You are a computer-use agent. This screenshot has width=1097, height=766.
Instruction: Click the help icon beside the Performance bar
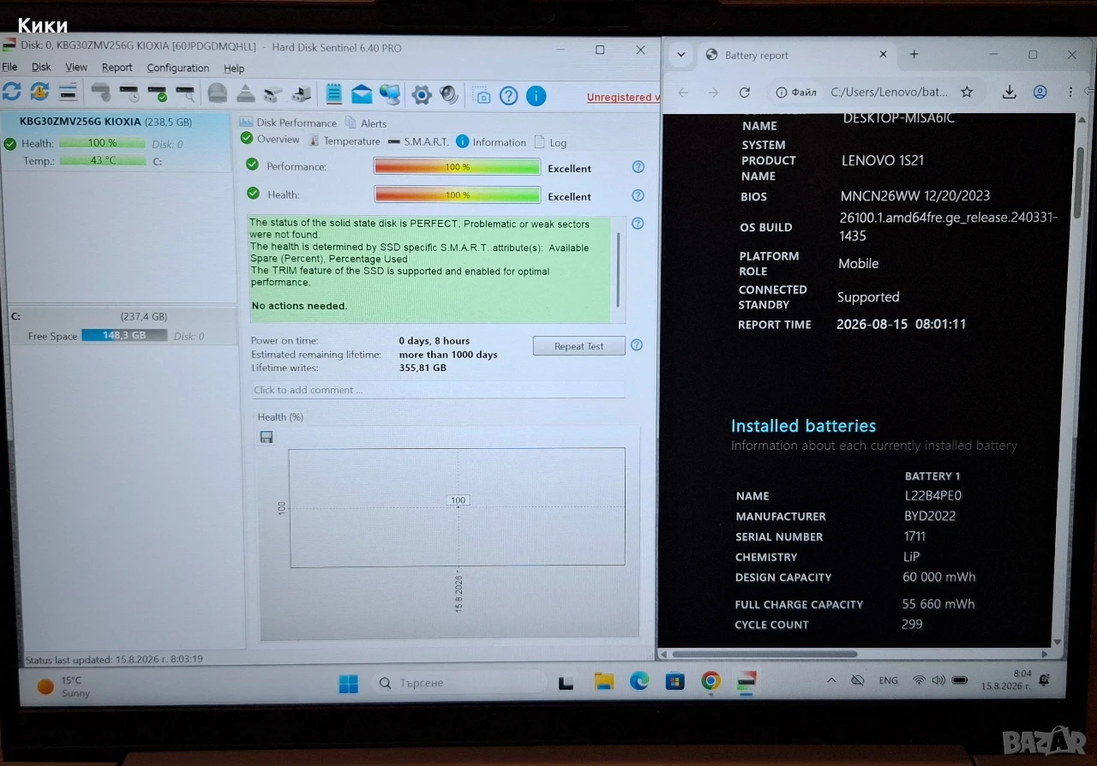coord(638,167)
